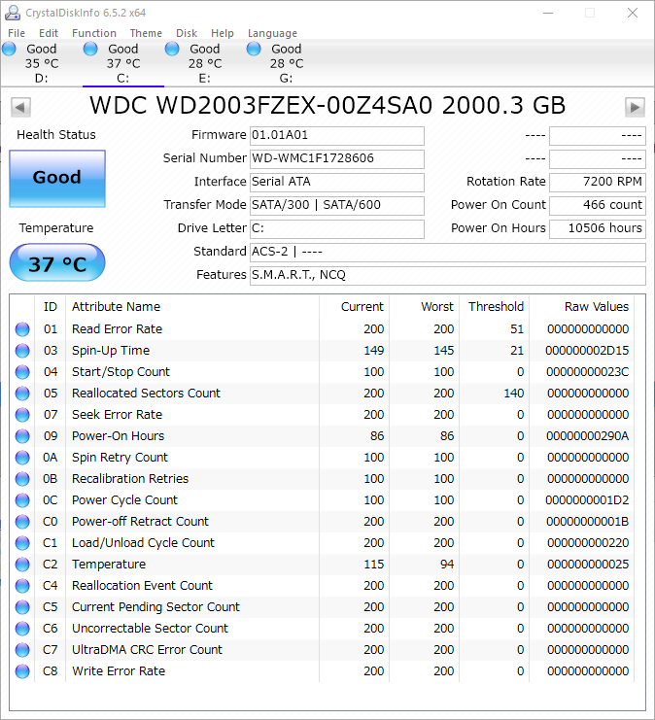This screenshot has width=655, height=720.
Task: Minimize the CrystalDiskInfo window
Action: pyautogui.click(x=547, y=13)
